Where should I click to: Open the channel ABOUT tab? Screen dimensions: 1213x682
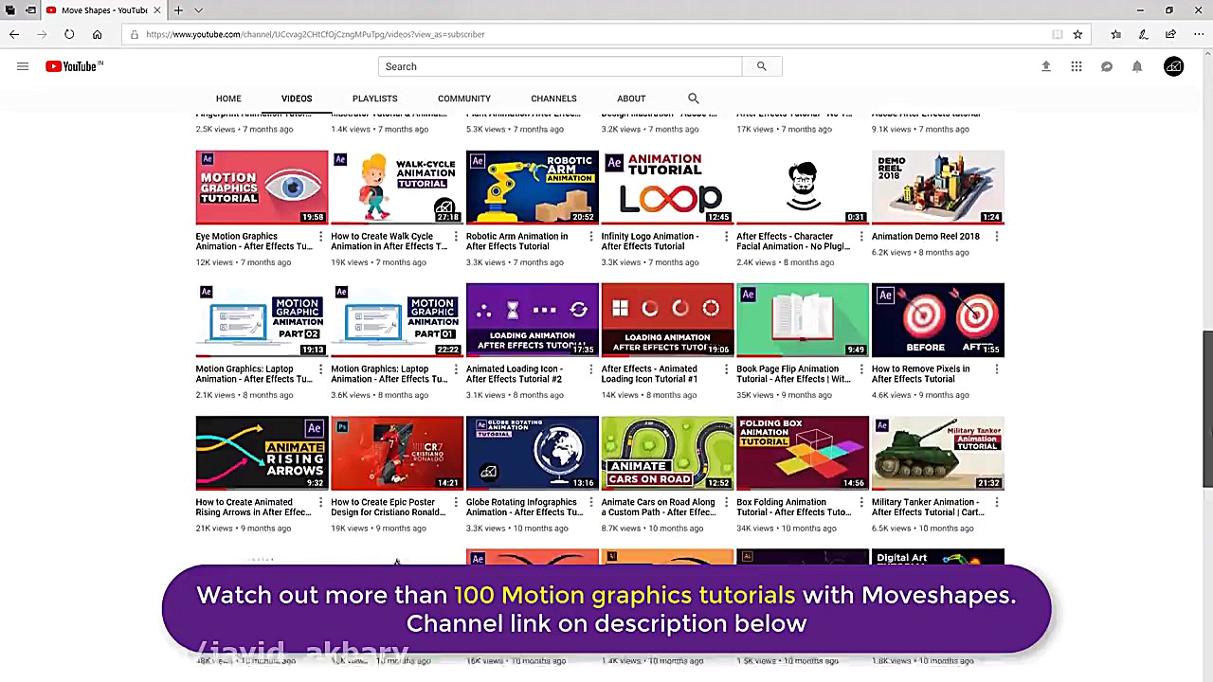(631, 99)
